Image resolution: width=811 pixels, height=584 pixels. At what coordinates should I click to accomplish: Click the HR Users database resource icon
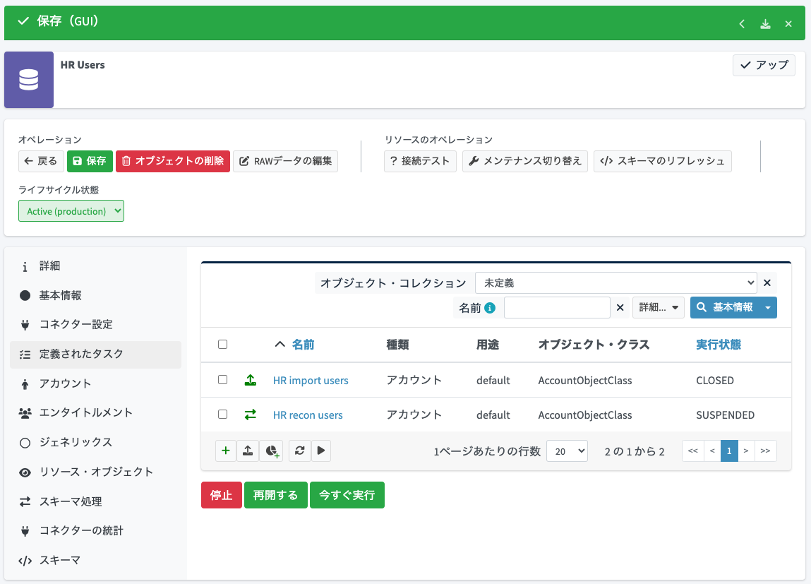[29, 80]
